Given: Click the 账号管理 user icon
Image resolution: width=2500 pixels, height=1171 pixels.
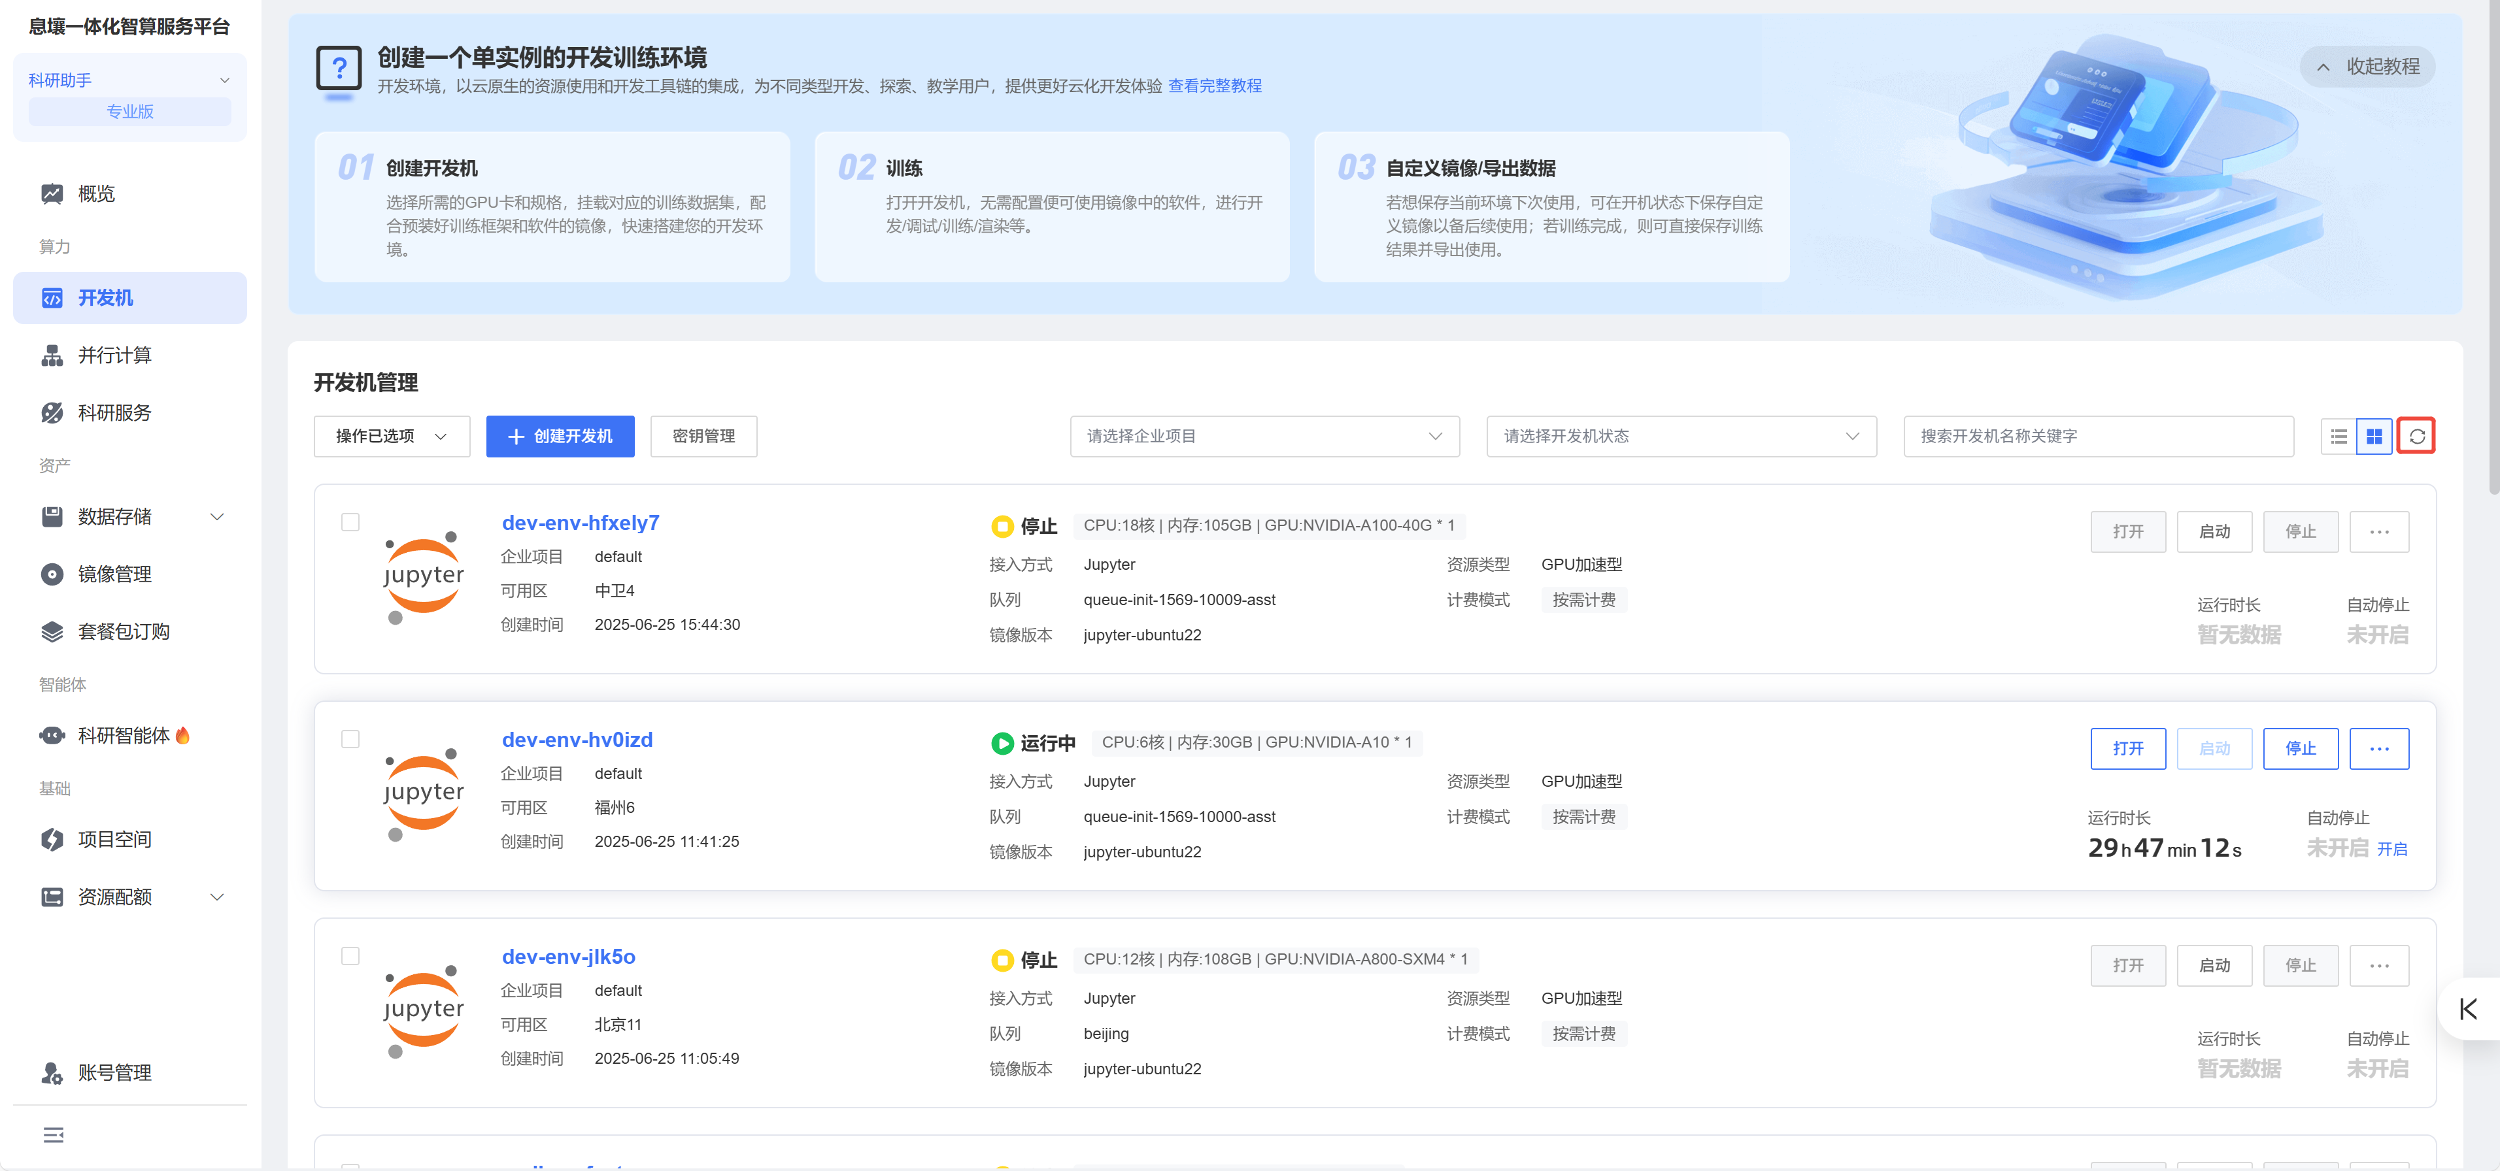Looking at the screenshot, I should point(52,1072).
